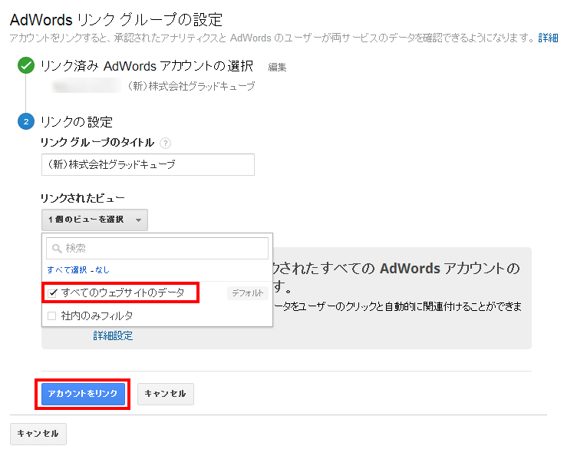Check the 社内のみフィルタ checkbox
Image resolution: width=587 pixels, height=456 pixels.
click(x=52, y=316)
